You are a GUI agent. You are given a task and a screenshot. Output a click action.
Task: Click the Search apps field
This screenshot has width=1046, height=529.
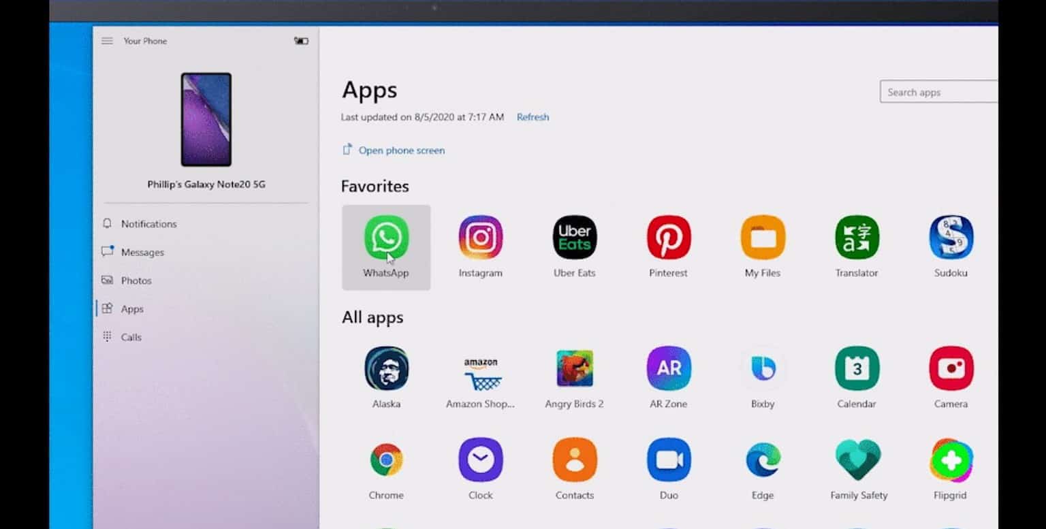coord(938,91)
